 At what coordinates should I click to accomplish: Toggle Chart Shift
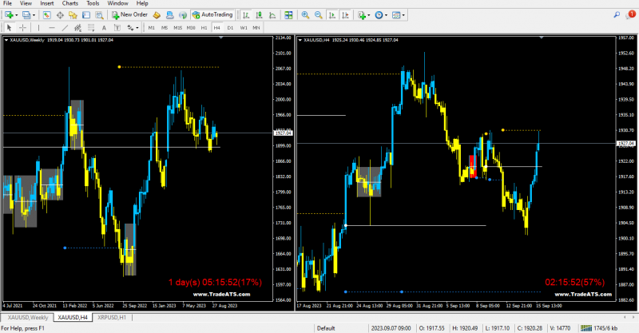345,15
